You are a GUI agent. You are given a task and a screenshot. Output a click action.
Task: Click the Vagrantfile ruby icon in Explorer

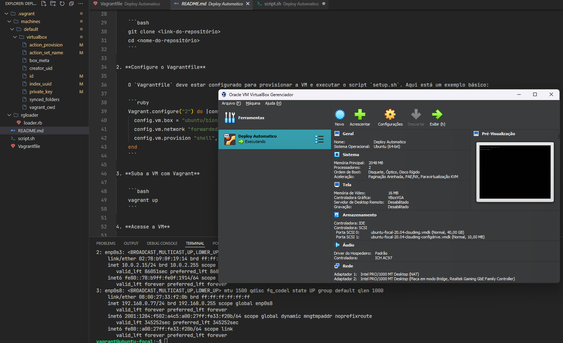pyautogui.click(x=13, y=146)
